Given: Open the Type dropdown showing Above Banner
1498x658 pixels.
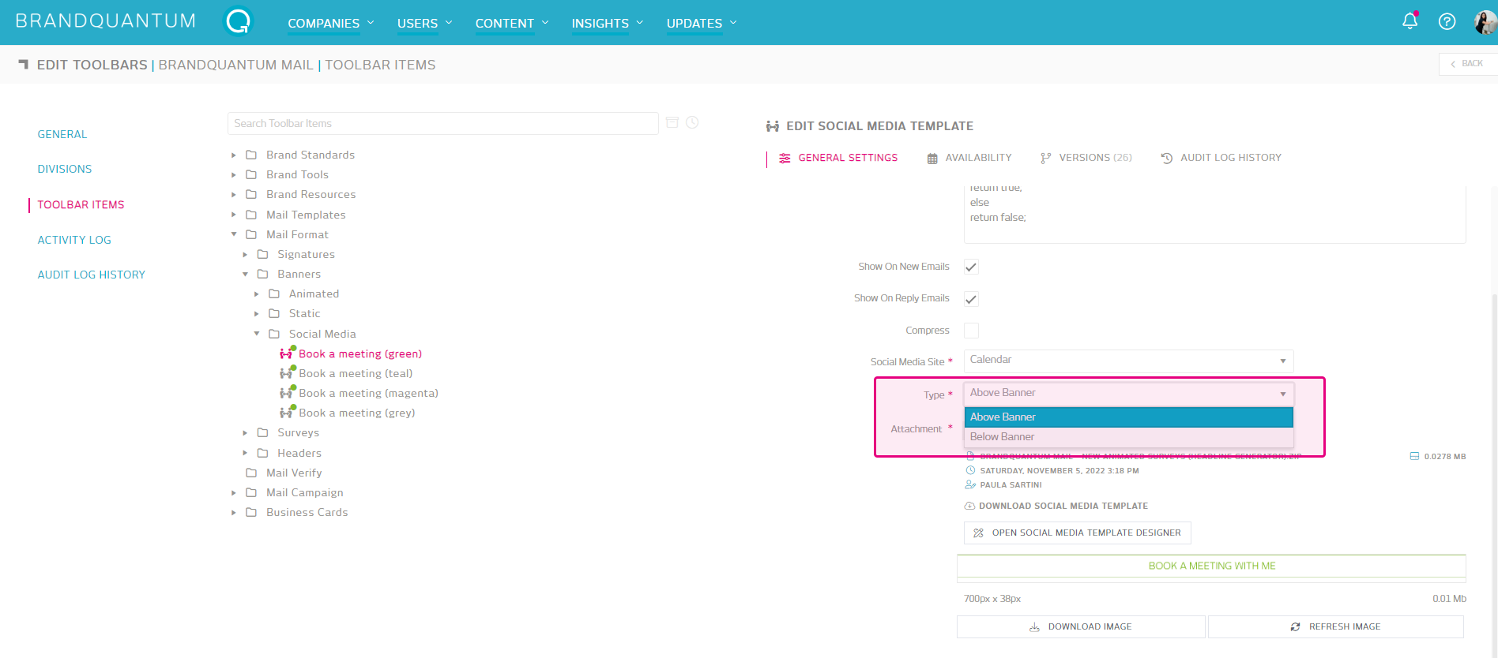Looking at the screenshot, I should pos(1128,393).
